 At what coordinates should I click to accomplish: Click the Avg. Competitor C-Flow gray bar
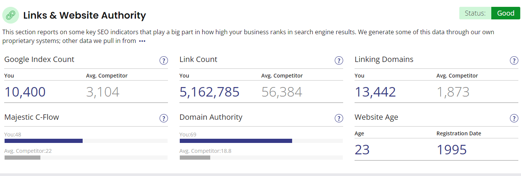(x=22, y=157)
